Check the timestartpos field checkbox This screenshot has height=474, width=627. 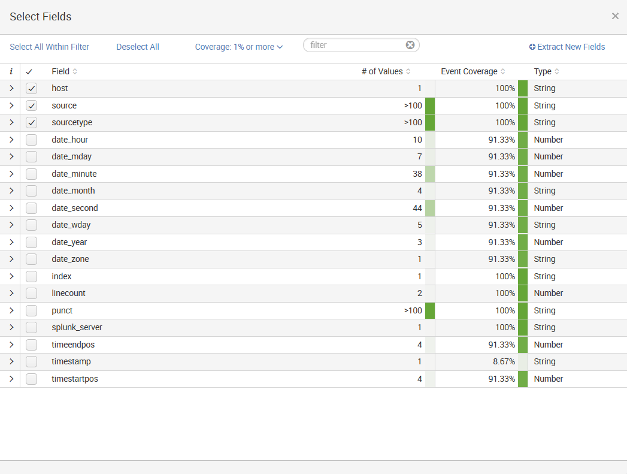[31, 379]
